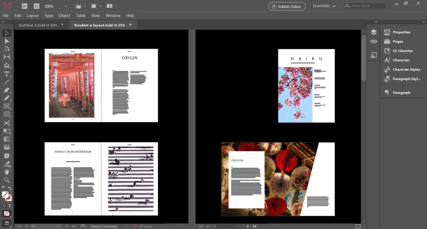Toggle formatting affects text button
This screenshot has width=427, height=229.
tap(9, 206)
